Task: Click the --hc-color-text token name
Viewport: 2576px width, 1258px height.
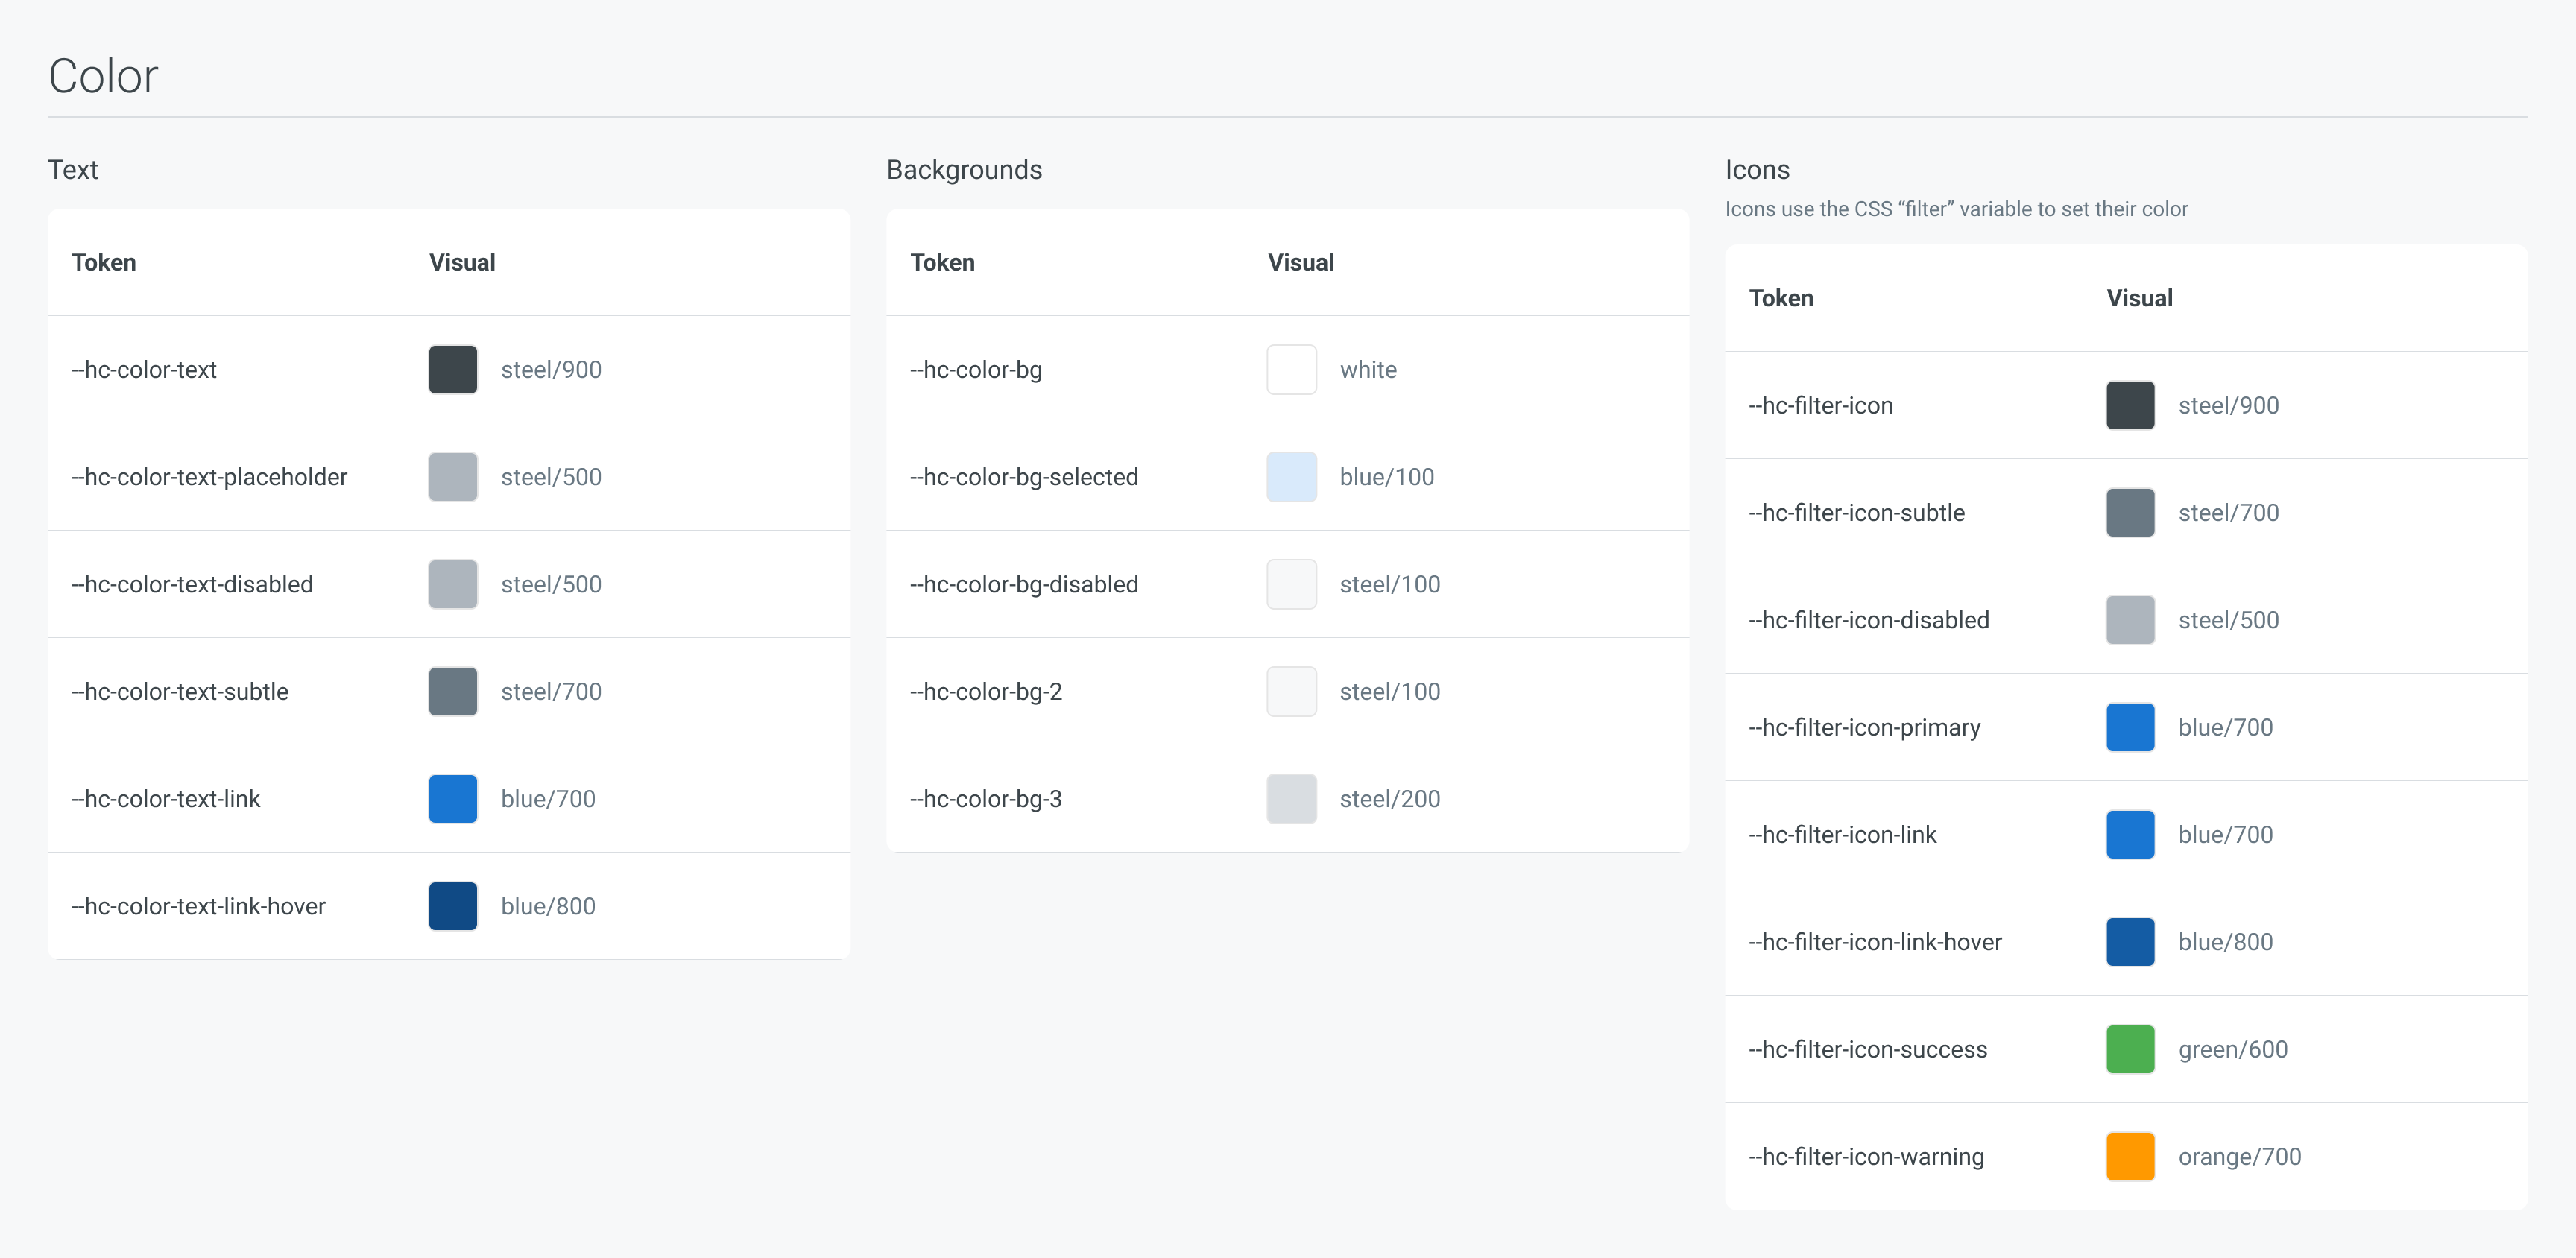Action: 144,370
